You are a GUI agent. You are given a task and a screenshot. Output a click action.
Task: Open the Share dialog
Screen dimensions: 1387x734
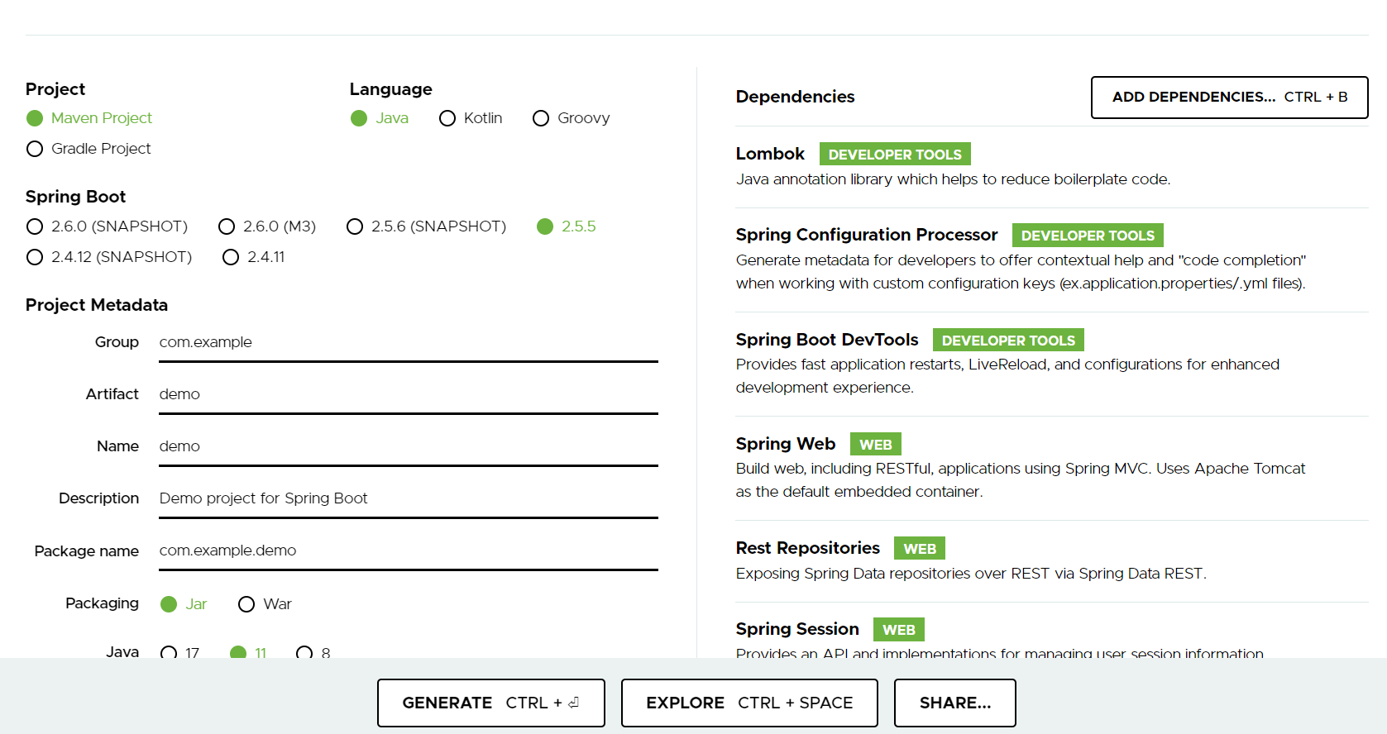pyautogui.click(x=955, y=703)
